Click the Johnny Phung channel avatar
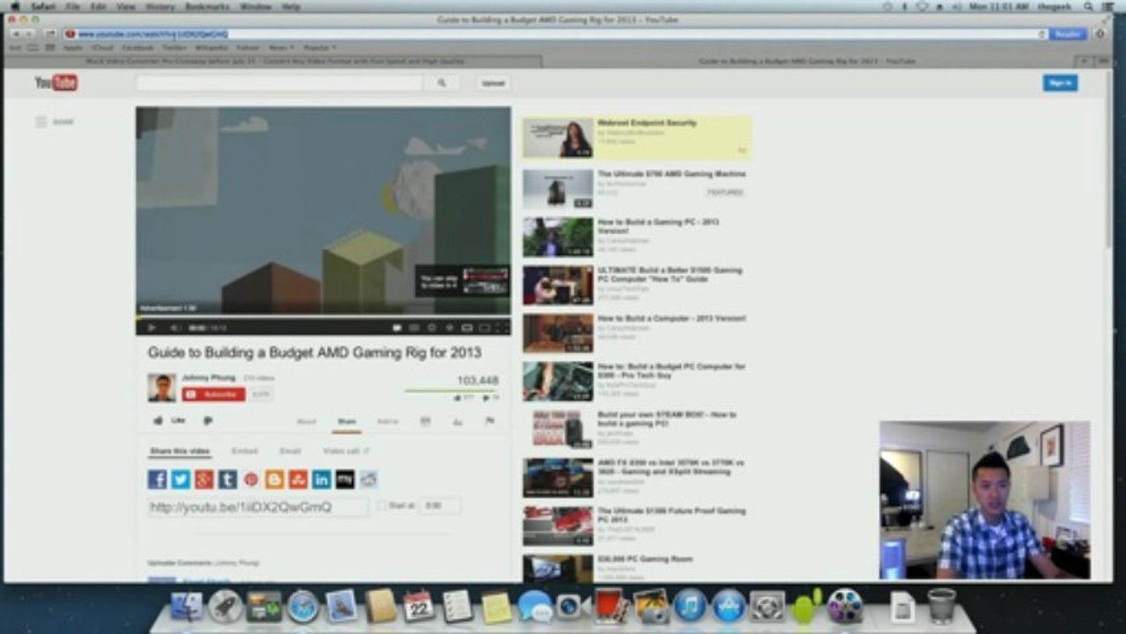This screenshot has height=634, width=1126. point(162,388)
